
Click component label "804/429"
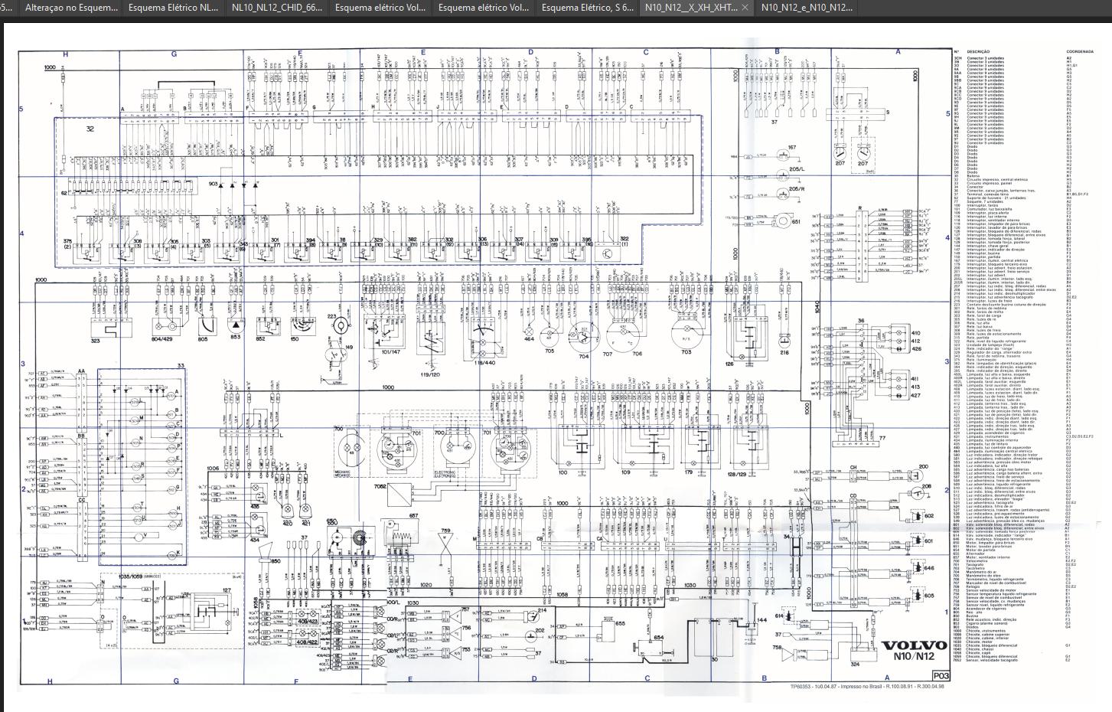click(x=161, y=338)
